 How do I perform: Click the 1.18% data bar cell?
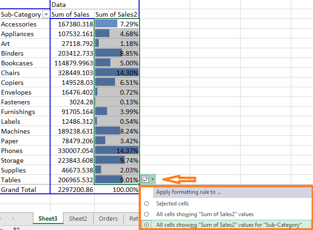click(117, 44)
